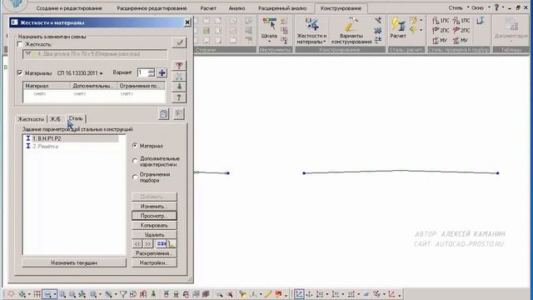Open the Стиль dropdown menu
This screenshot has height=300, width=533.
(x=458, y=7)
